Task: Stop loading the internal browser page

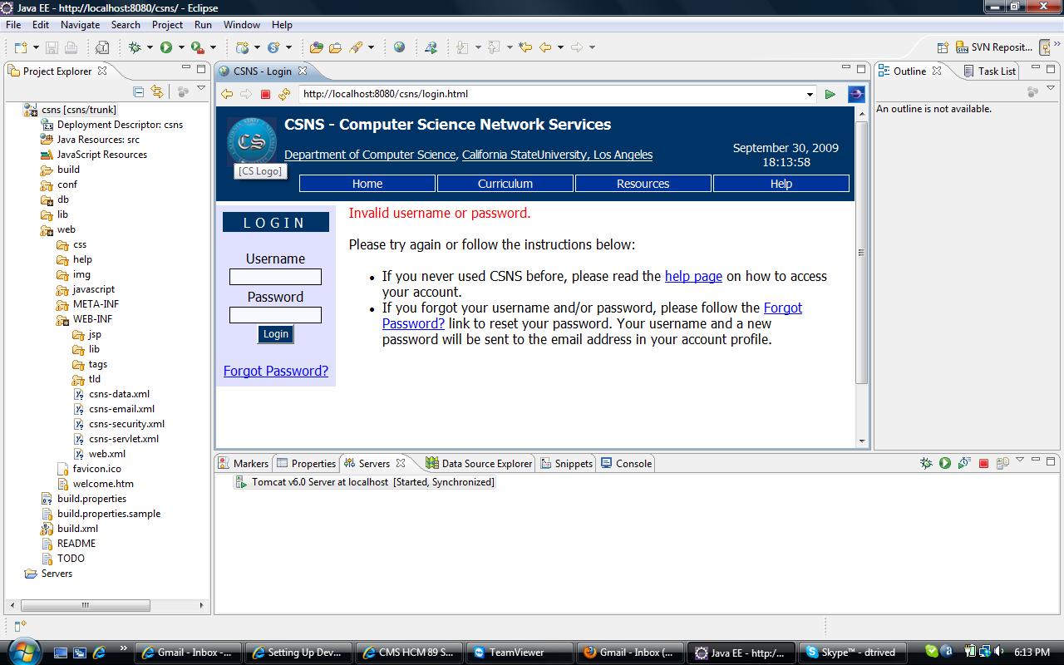Action: pyautogui.click(x=266, y=94)
